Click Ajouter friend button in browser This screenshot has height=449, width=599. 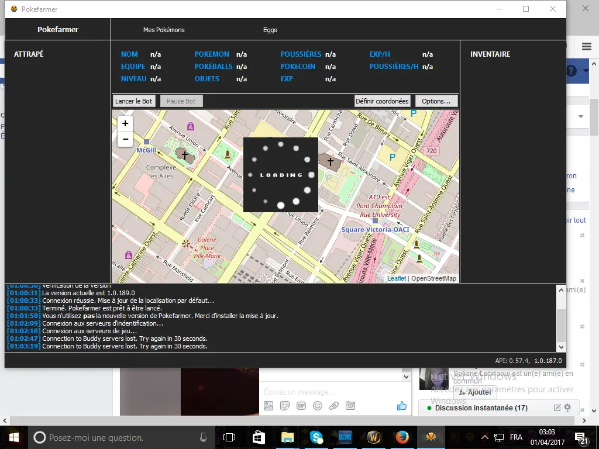(x=476, y=392)
